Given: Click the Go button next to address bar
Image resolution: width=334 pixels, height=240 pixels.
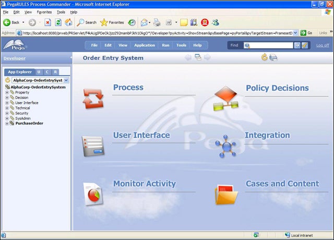Looking at the screenshot, I should pyautogui.click(x=306, y=33).
